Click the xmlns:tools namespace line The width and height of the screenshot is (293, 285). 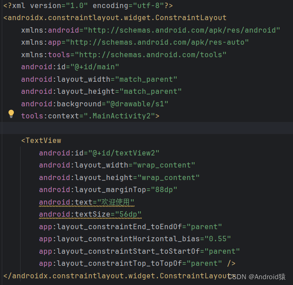pyautogui.click(x=124, y=54)
